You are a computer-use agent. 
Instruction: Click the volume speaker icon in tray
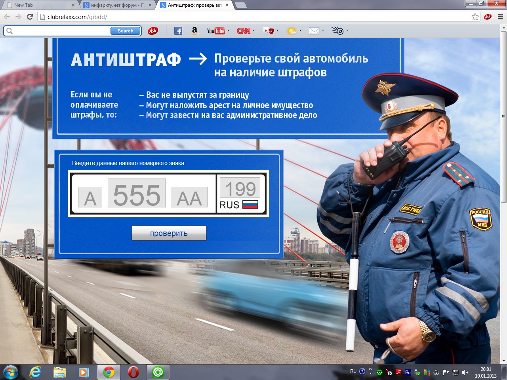click(x=465, y=372)
